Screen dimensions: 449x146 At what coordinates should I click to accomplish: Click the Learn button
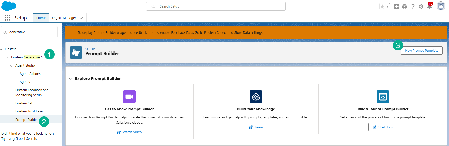click(x=256, y=127)
